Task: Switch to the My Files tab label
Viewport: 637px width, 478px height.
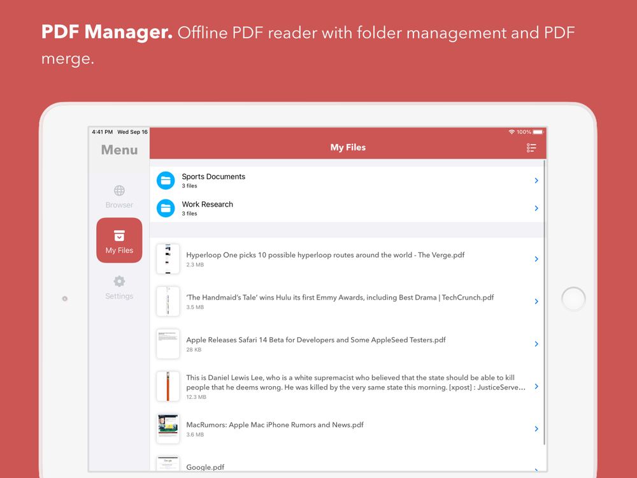Action: (119, 250)
